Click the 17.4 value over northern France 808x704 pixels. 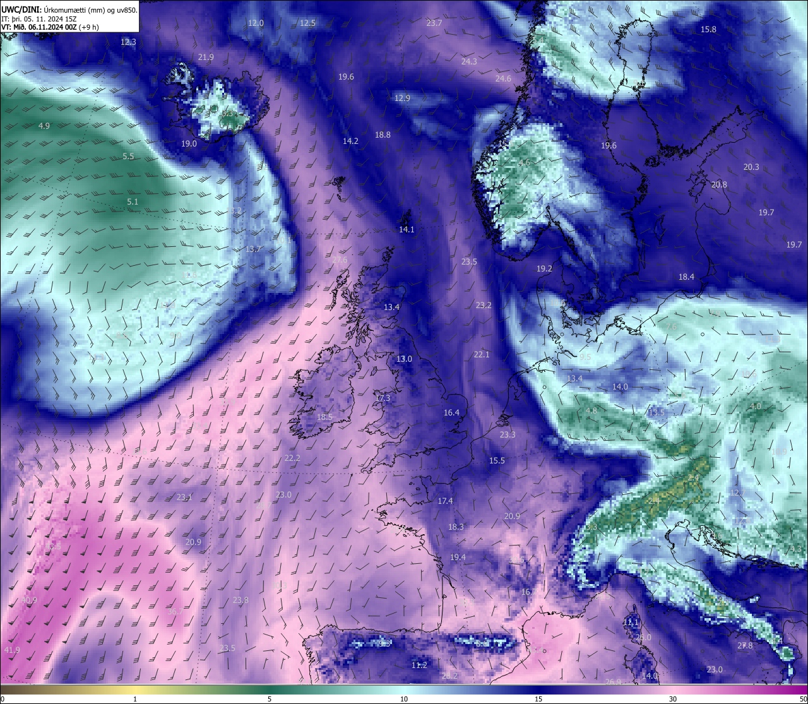point(445,501)
